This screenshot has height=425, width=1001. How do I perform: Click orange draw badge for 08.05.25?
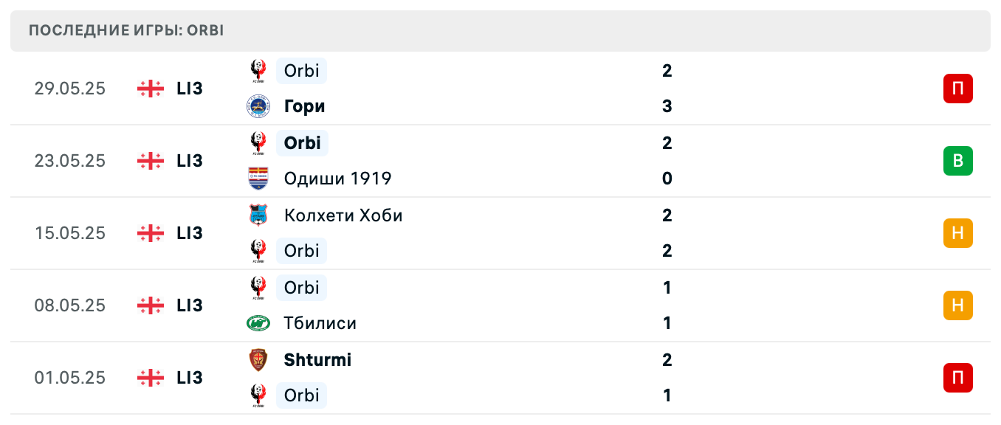[957, 305]
